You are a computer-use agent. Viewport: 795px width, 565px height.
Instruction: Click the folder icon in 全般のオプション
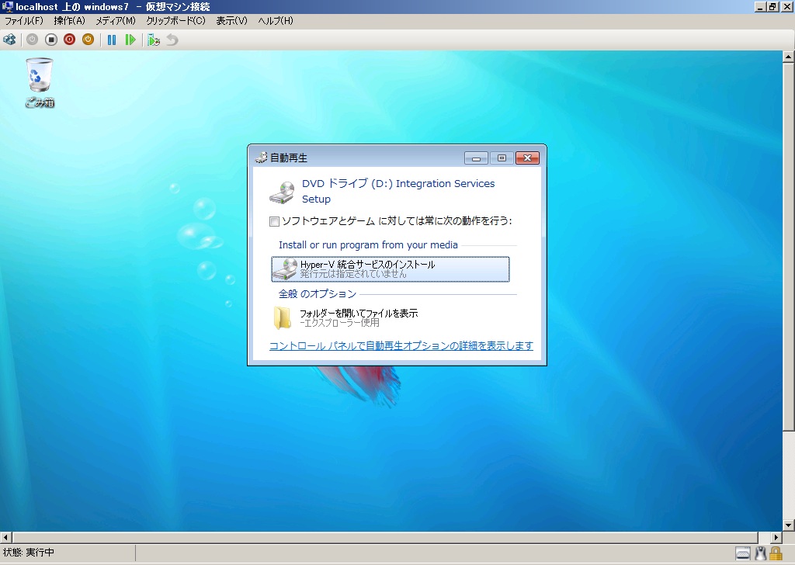283,318
